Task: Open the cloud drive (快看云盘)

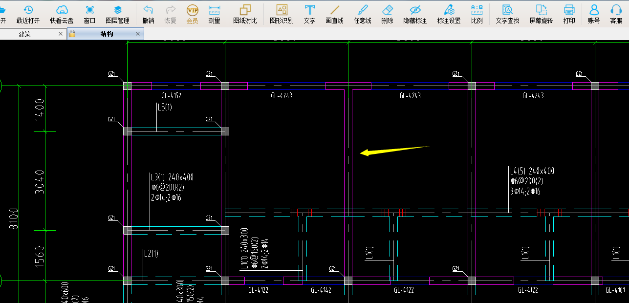Action: (62, 14)
